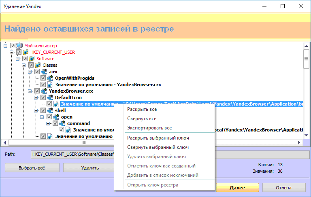
Task: Uncheck the .crx key checkbox
Action: point(37,72)
